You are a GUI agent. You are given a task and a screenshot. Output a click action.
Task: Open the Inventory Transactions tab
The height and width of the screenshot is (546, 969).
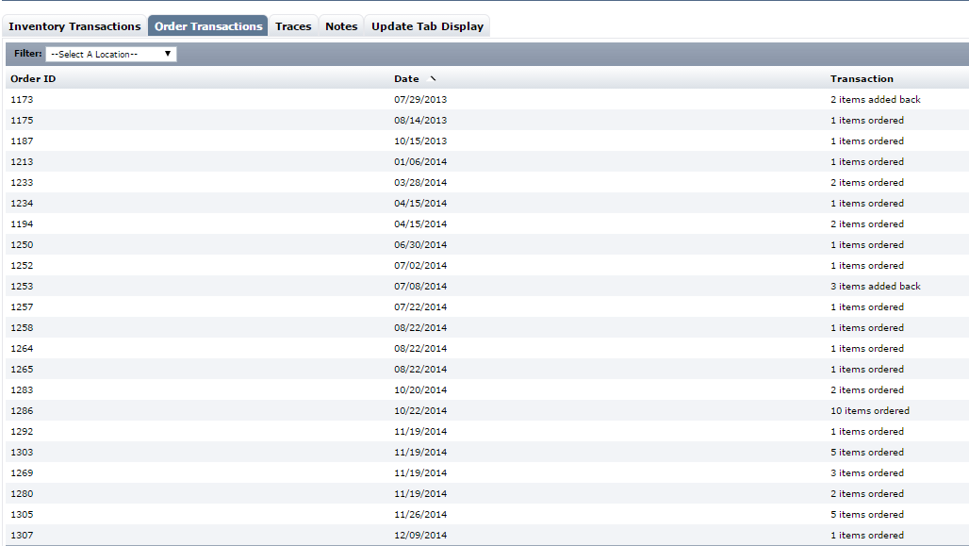pyautogui.click(x=74, y=26)
